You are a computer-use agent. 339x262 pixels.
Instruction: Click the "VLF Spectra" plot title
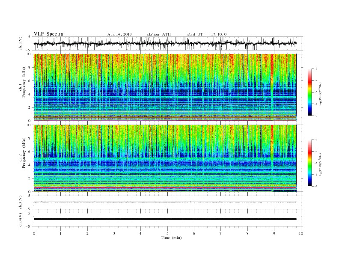pyautogui.click(x=48, y=34)
